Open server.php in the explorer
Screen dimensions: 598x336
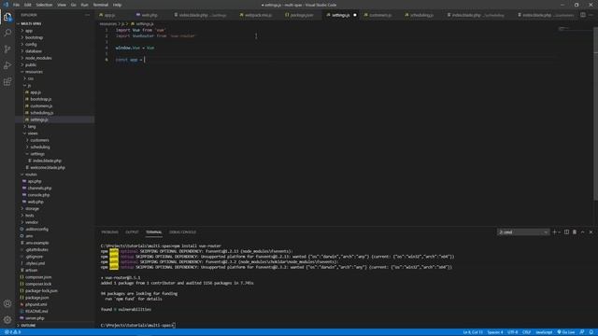[35, 318]
